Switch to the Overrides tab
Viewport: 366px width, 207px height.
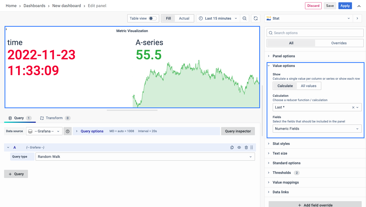(x=339, y=43)
